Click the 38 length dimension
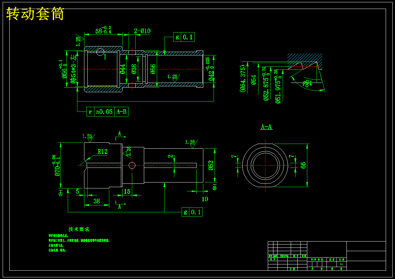The height and width of the screenshot is (279, 395). [x=96, y=201]
